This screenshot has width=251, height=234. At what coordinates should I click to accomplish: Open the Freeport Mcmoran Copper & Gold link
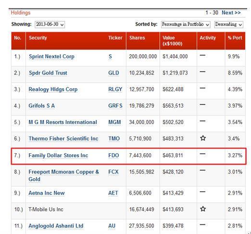pyautogui.click(x=63, y=175)
